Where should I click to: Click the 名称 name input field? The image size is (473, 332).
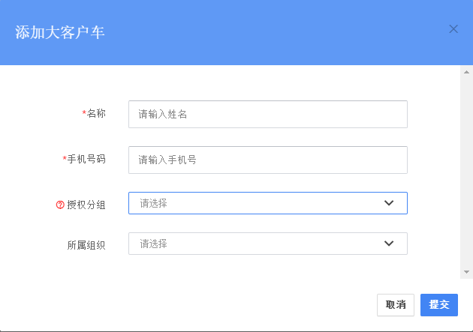[268, 115]
